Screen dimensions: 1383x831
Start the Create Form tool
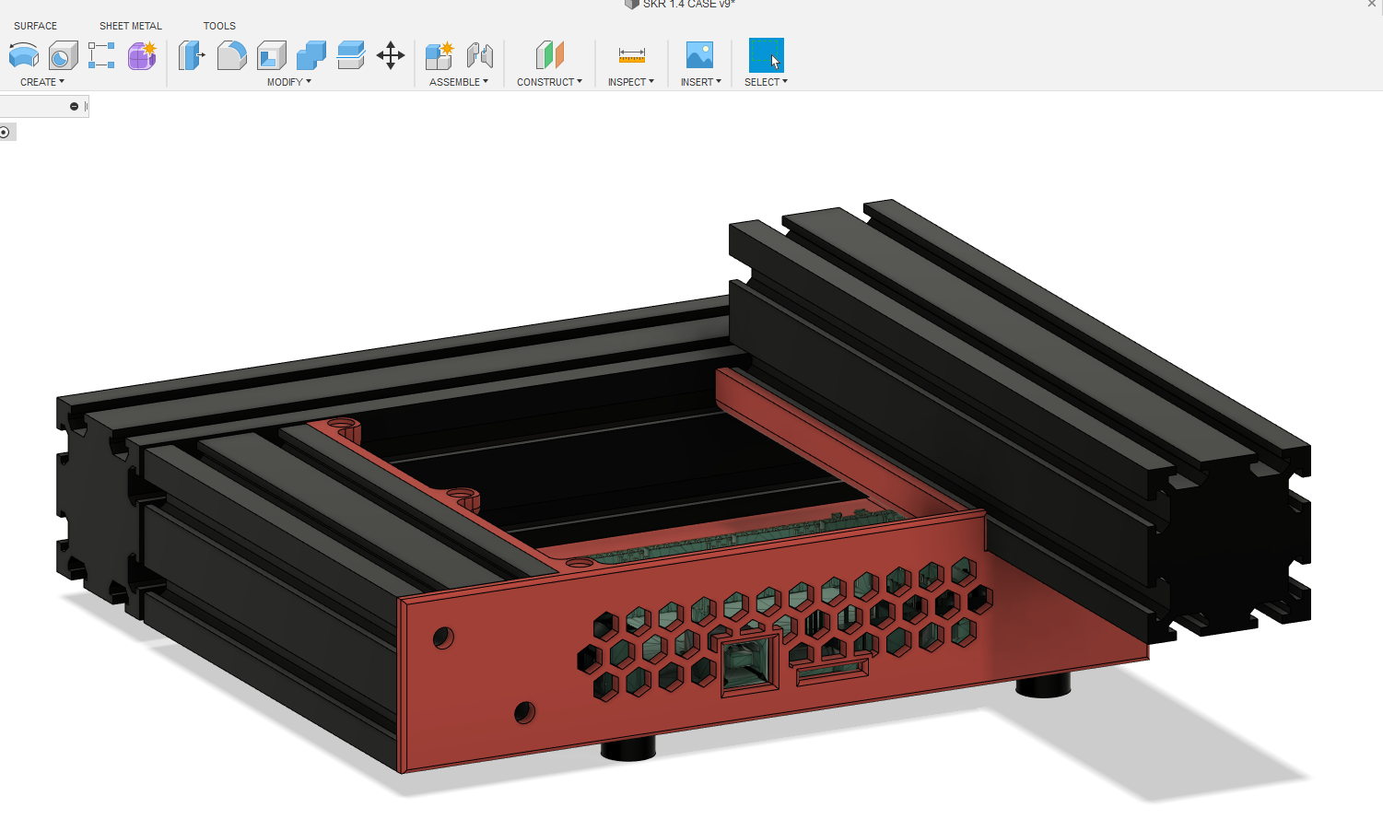[142, 56]
